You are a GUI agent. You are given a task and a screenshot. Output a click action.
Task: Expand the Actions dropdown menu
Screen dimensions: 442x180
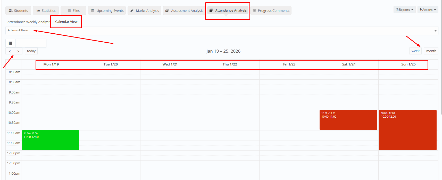[x=428, y=10]
